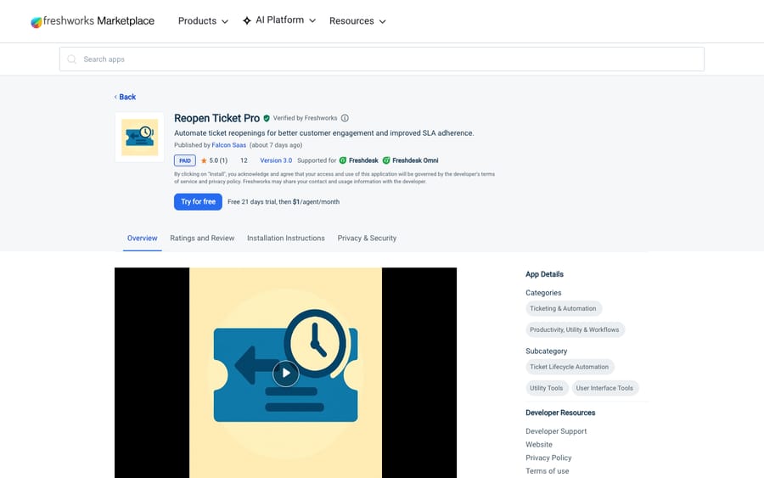The height and width of the screenshot is (478, 764).
Task: Select the Ticketing & Automation category
Action: click(x=564, y=308)
